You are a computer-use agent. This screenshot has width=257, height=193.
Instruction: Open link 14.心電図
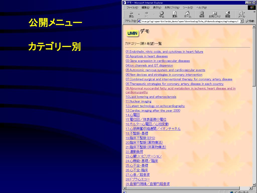tap(133, 115)
